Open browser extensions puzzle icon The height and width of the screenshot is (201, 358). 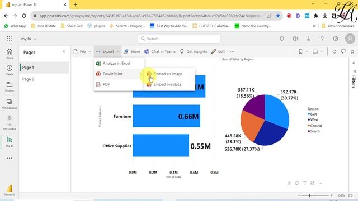point(316,16)
